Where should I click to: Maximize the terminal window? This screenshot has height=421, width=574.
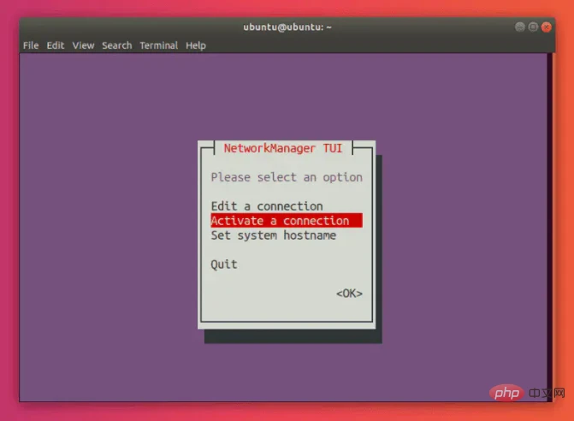pos(534,27)
